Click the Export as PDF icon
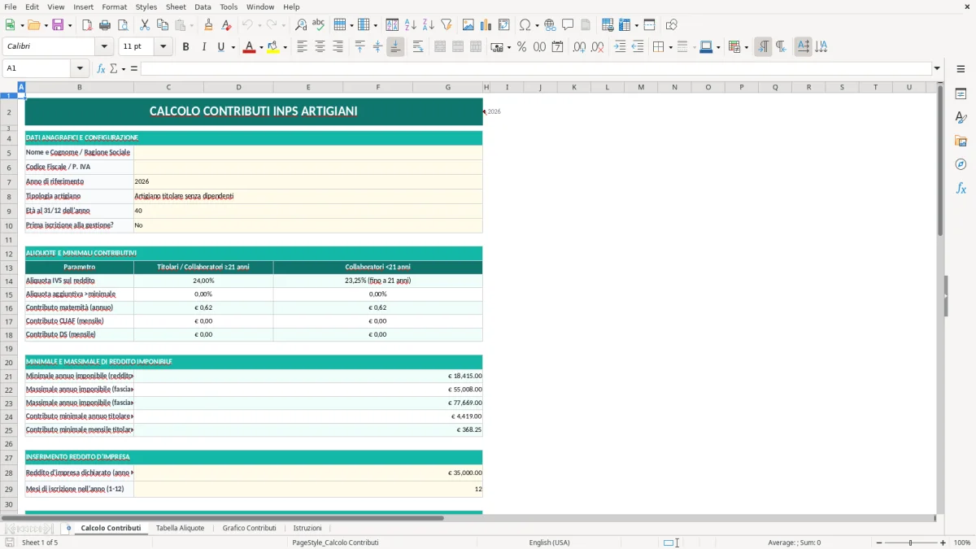Image resolution: width=976 pixels, height=549 pixels. tap(87, 25)
